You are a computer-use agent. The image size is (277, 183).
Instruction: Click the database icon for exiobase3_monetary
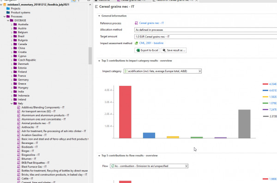5,5
